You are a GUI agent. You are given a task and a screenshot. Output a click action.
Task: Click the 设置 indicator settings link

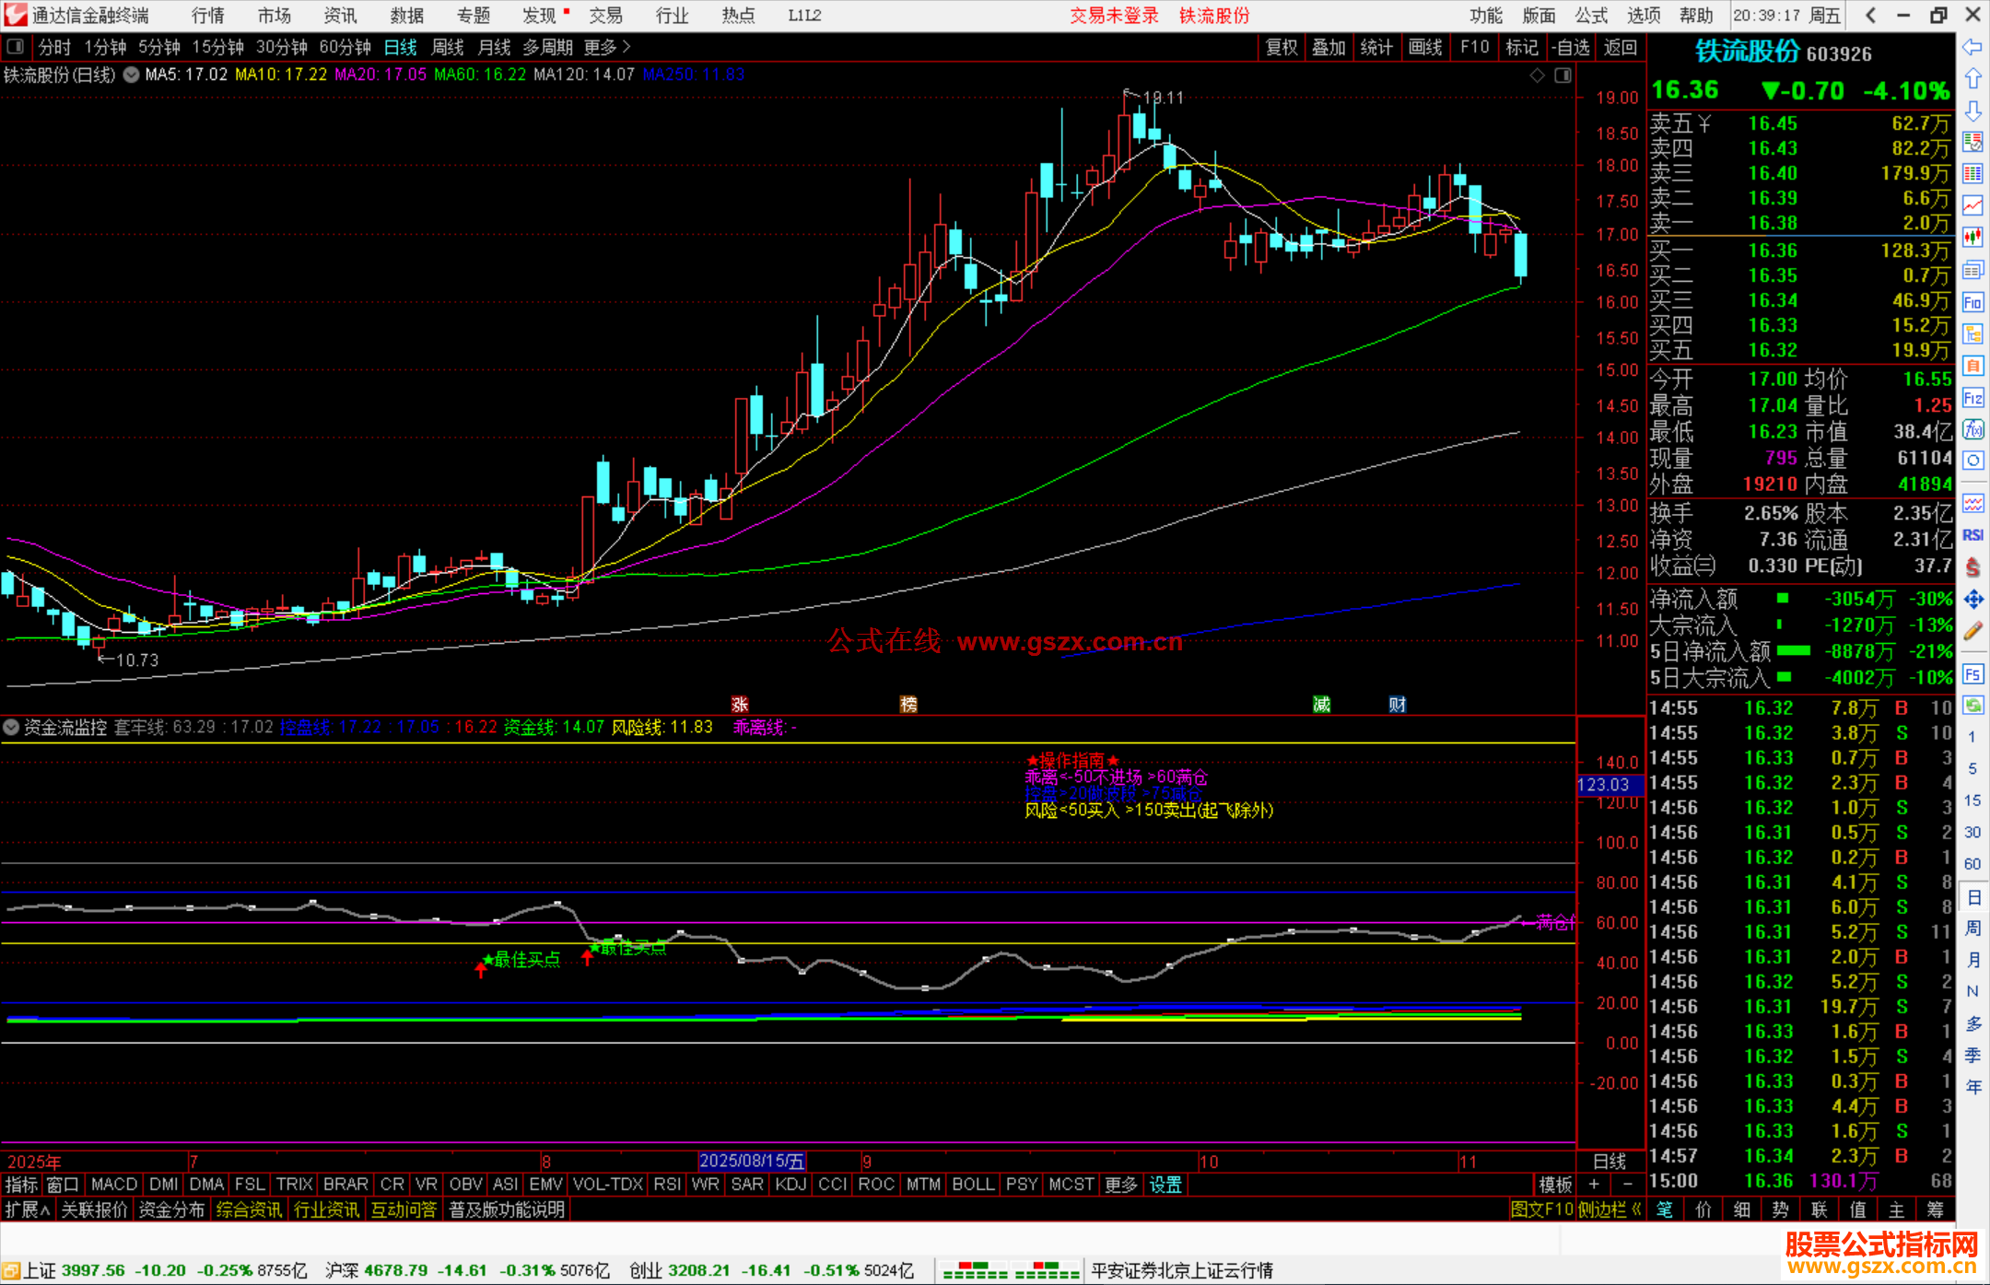[x=1165, y=1185]
